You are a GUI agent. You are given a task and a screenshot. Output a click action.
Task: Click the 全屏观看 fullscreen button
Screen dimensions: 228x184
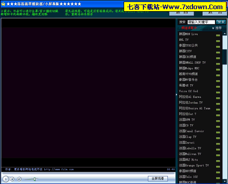pos(158,178)
